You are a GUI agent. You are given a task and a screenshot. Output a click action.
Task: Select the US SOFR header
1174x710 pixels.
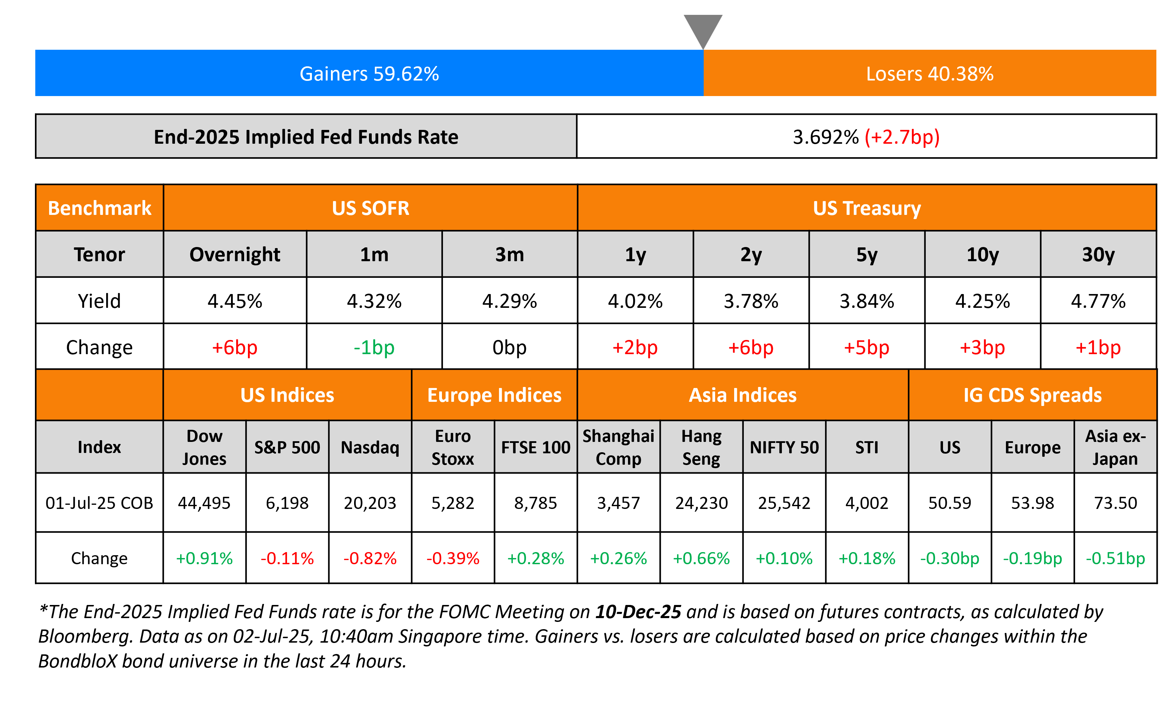pyautogui.click(x=370, y=208)
